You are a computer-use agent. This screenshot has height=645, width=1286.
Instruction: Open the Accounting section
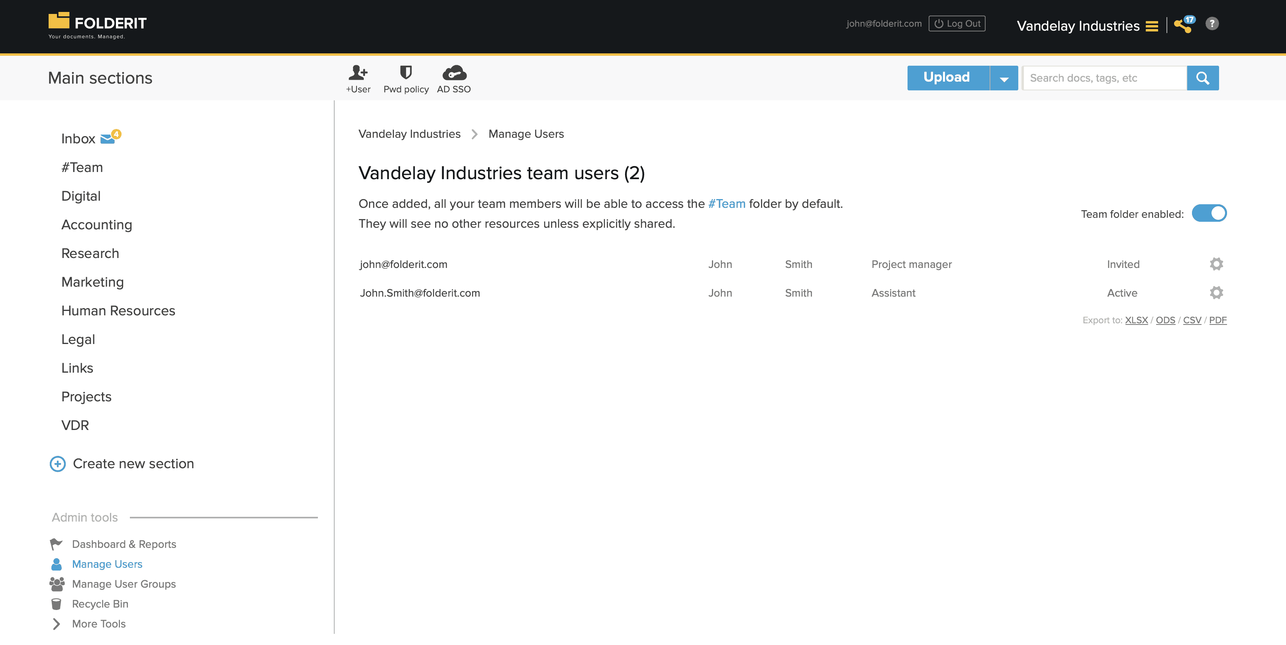click(97, 225)
